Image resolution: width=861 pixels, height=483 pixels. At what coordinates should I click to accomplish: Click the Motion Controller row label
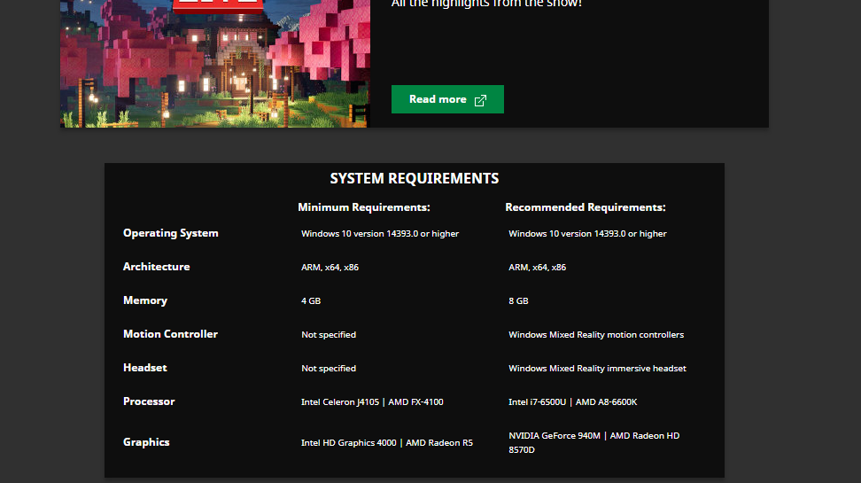[170, 334]
